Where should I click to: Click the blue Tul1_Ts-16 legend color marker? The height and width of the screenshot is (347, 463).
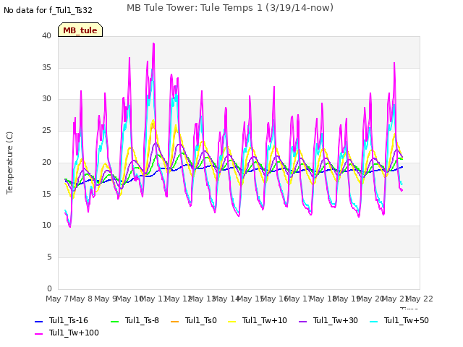point(38,321)
